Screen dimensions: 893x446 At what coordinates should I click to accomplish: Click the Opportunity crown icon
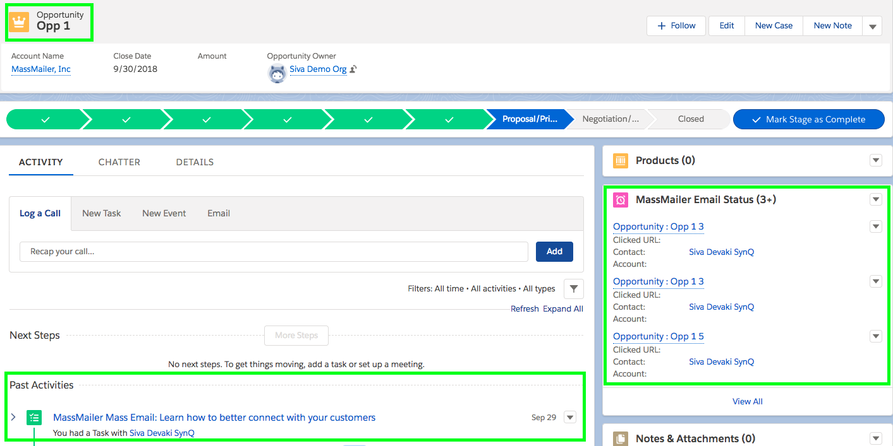tap(18, 21)
